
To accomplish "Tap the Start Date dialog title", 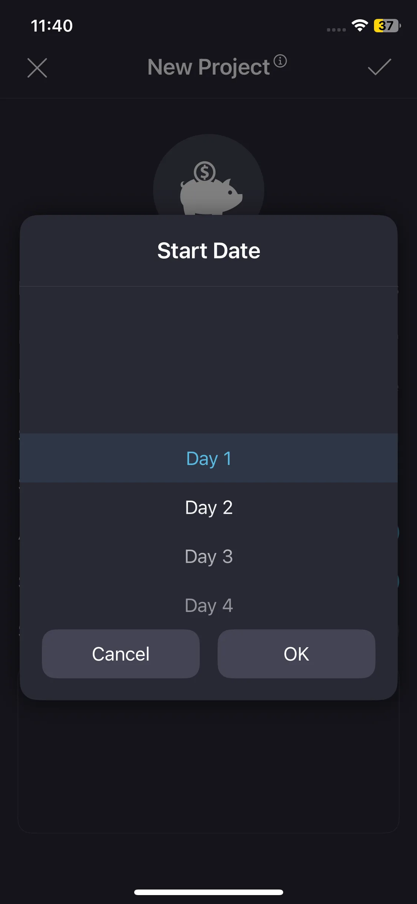I will 209,250.
